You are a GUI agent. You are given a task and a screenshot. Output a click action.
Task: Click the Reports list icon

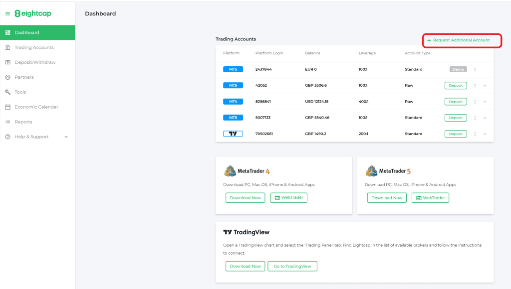tap(8, 122)
